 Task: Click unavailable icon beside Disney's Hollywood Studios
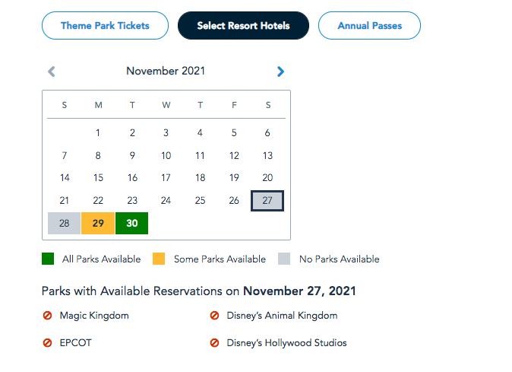click(x=214, y=343)
